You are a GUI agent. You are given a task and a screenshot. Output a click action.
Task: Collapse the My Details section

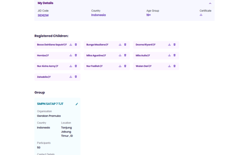(210, 3)
